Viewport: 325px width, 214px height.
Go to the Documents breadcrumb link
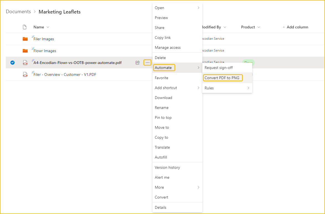point(18,12)
